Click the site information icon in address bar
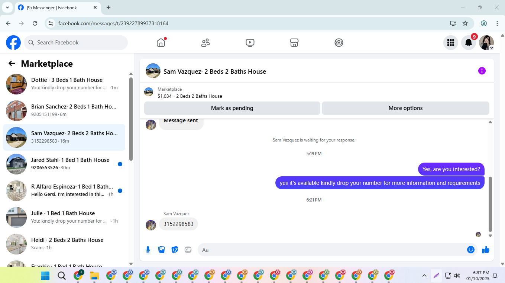Screen dimensions: 505x283 (x=51, y=23)
